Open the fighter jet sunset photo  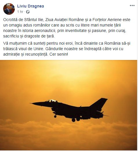point(69,105)
